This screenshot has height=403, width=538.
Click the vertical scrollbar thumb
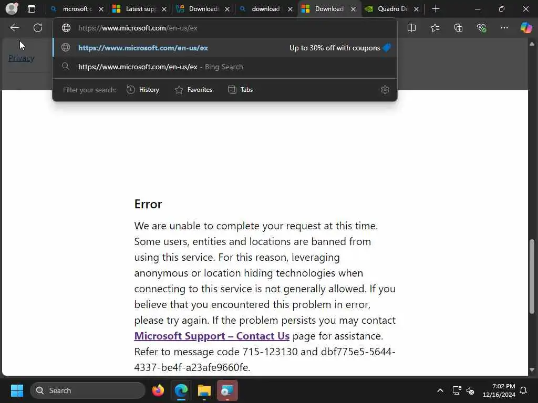pyautogui.click(x=532, y=277)
